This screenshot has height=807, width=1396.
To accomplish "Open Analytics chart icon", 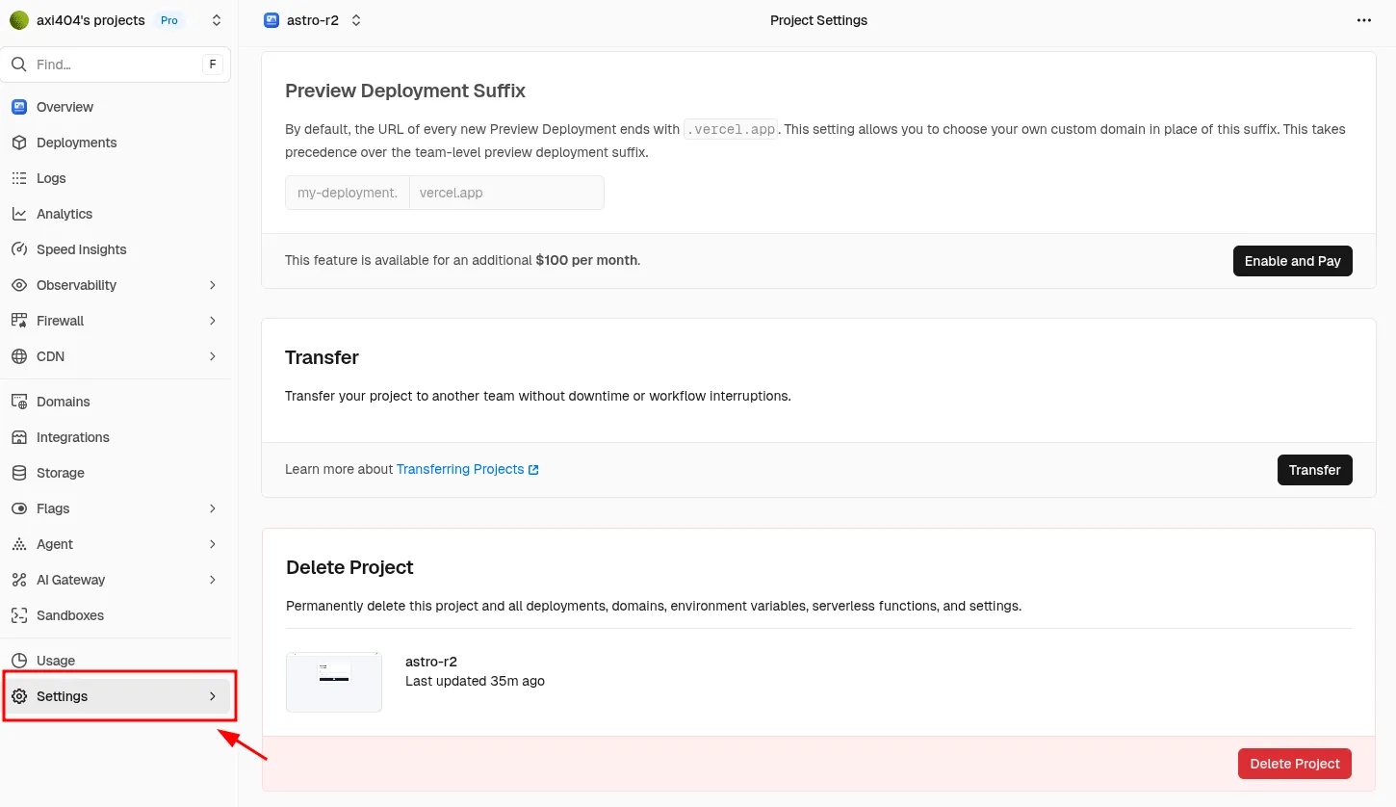I will click(19, 214).
